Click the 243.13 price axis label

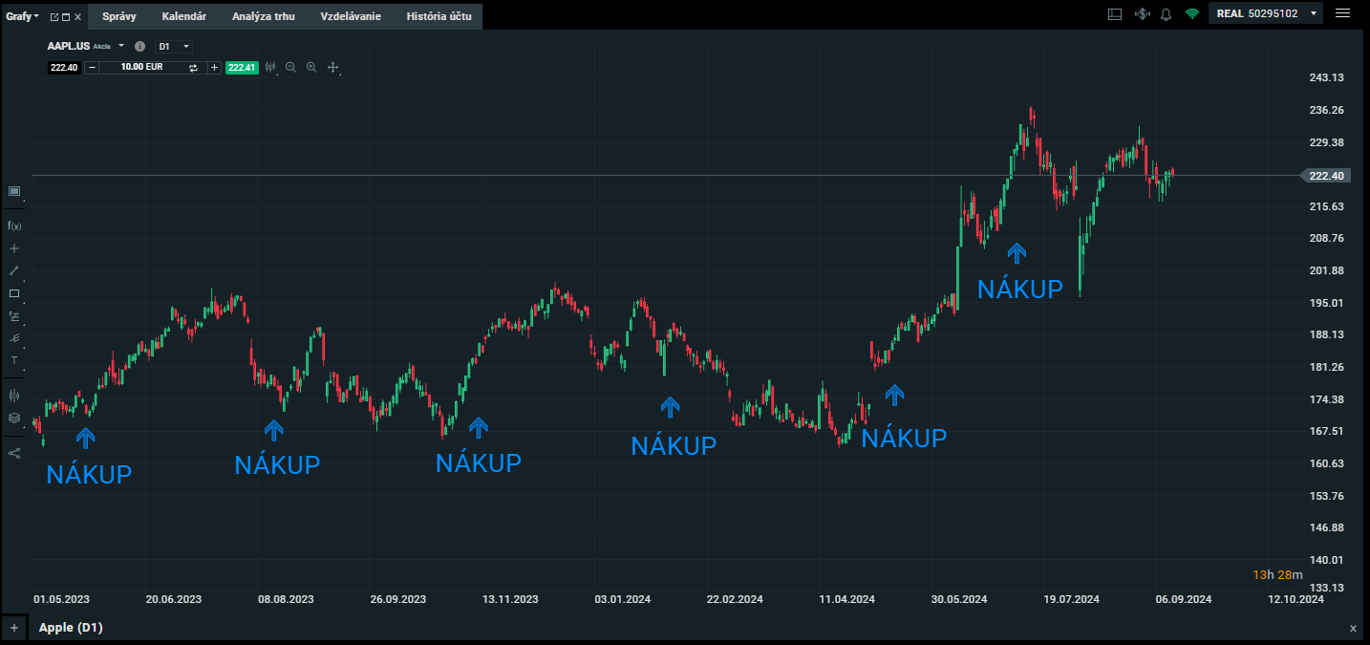tap(1326, 77)
